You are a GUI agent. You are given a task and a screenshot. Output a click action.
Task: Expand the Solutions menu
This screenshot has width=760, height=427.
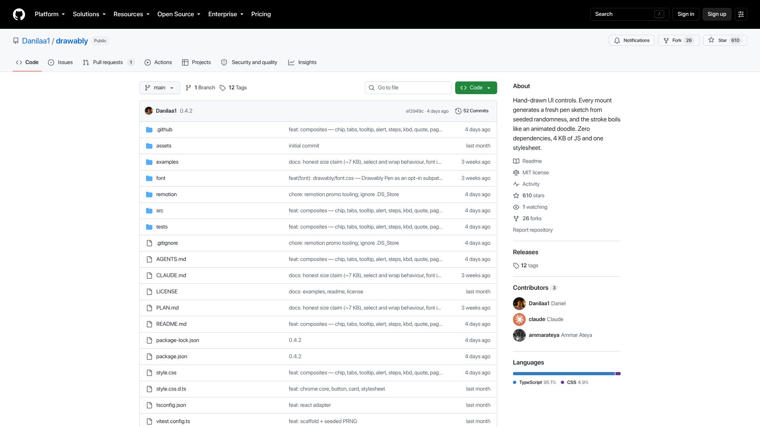pos(89,14)
